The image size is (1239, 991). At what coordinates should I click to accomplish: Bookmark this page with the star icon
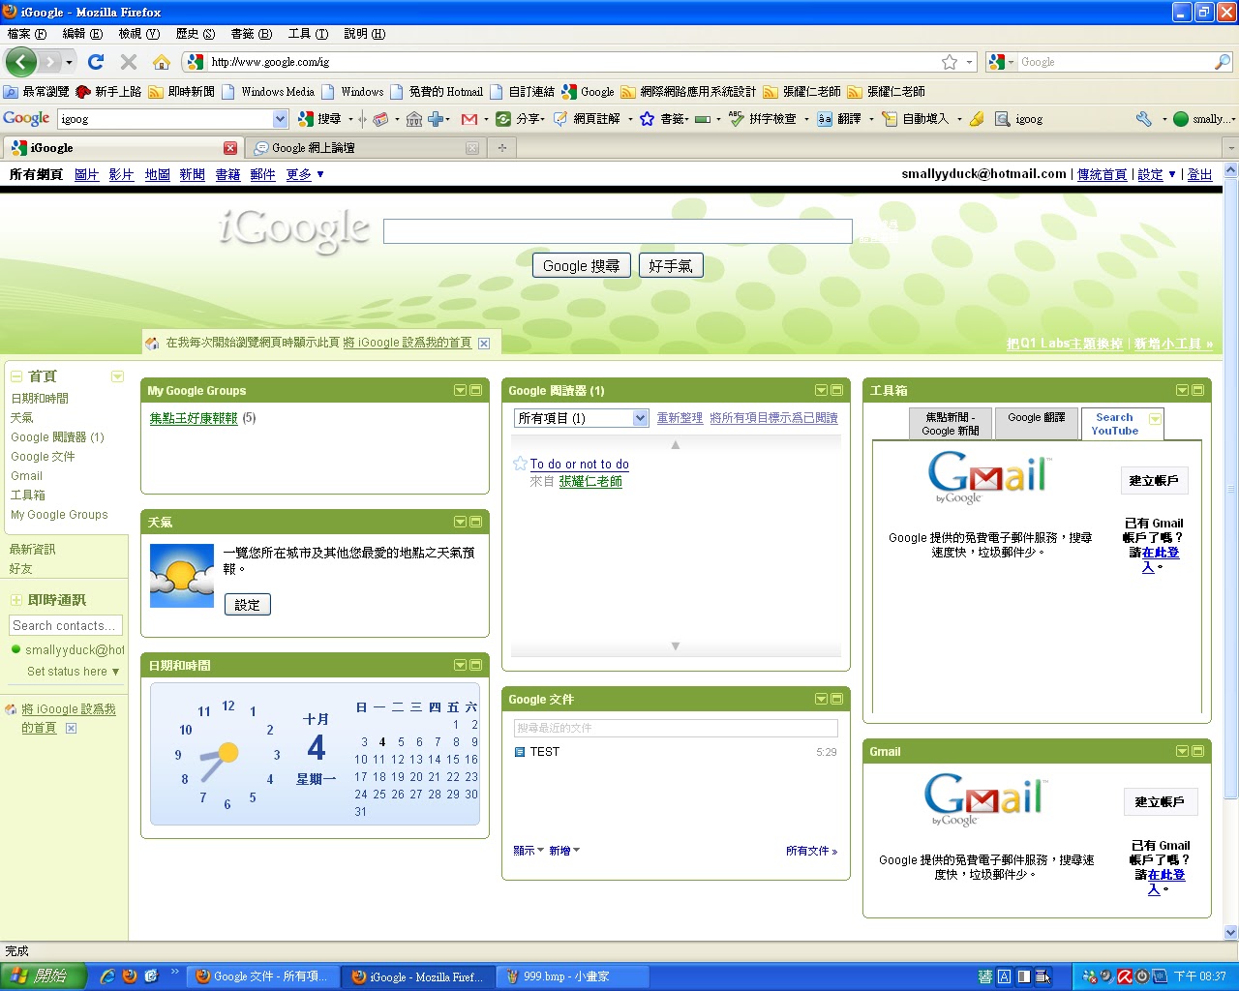coord(950,62)
